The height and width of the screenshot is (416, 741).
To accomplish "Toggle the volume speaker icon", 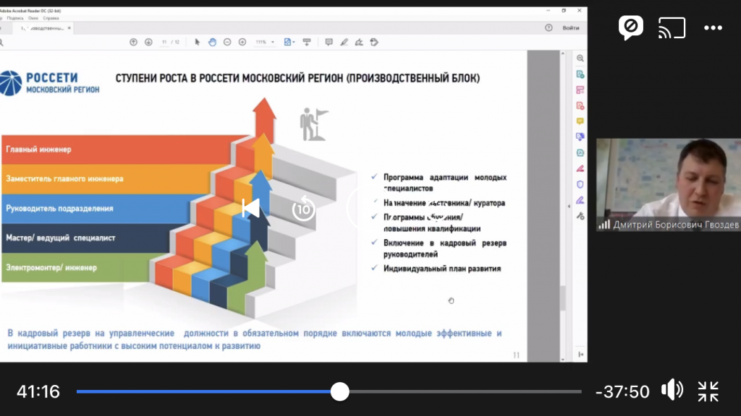I will pos(672,391).
